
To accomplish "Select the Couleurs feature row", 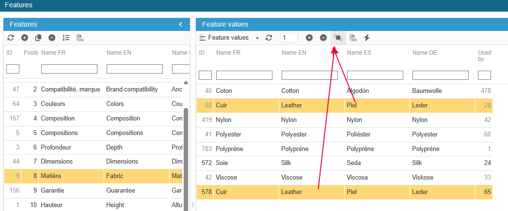I will (93, 104).
